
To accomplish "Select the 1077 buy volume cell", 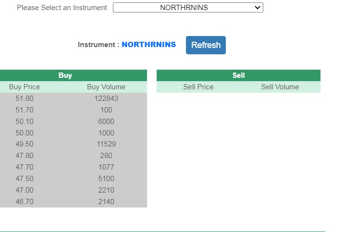I will [106, 167].
